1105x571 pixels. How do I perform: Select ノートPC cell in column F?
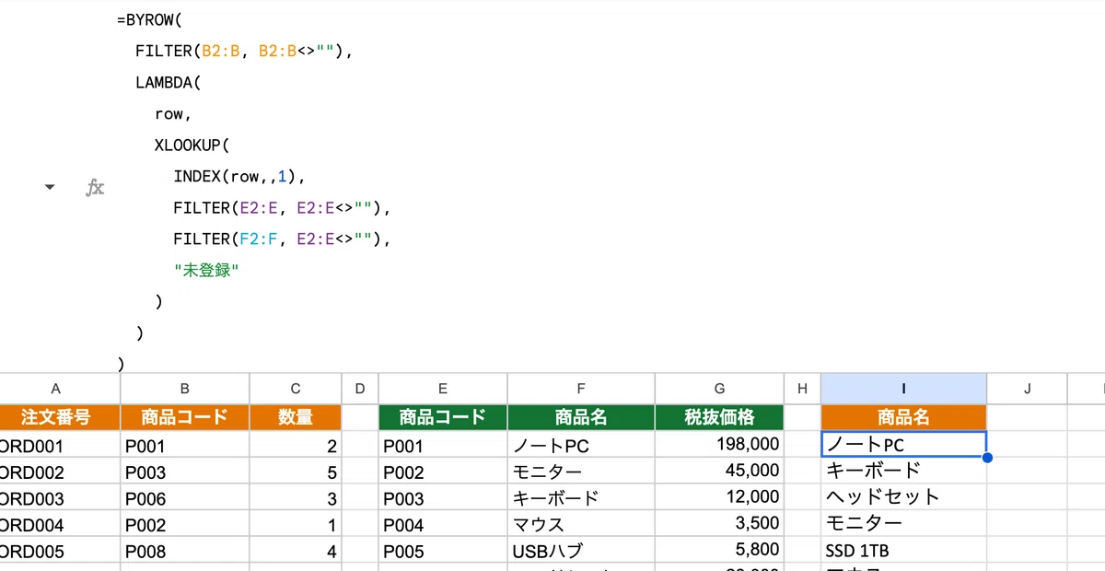[x=581, y=445]
